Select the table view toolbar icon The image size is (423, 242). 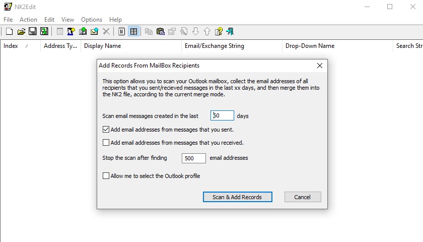[x=133, y=32]
